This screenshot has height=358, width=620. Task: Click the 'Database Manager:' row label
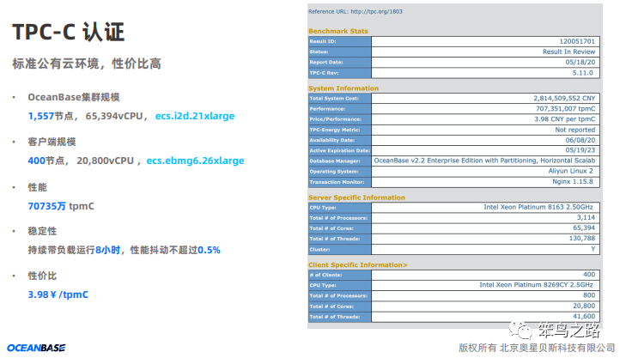coord(335,161)
